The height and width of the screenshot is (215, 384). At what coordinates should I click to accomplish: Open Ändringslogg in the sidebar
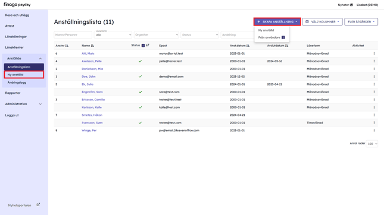(17, 83)
